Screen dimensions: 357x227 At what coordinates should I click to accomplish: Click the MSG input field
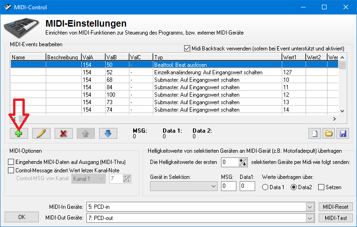(x=228, y=186)
